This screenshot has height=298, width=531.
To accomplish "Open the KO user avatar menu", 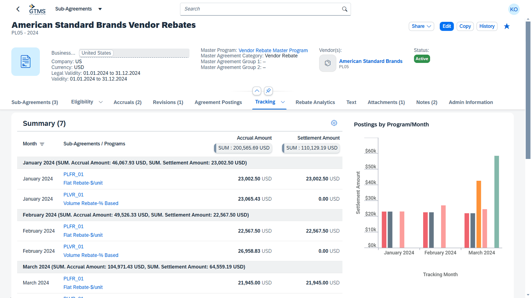I will (x=513, y=9).
